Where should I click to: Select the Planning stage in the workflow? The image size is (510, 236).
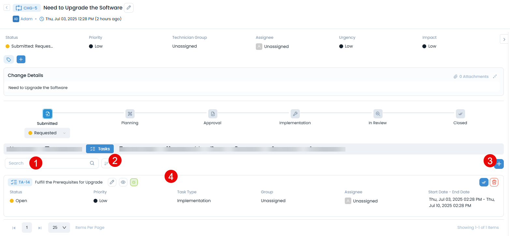pos(130,114)
